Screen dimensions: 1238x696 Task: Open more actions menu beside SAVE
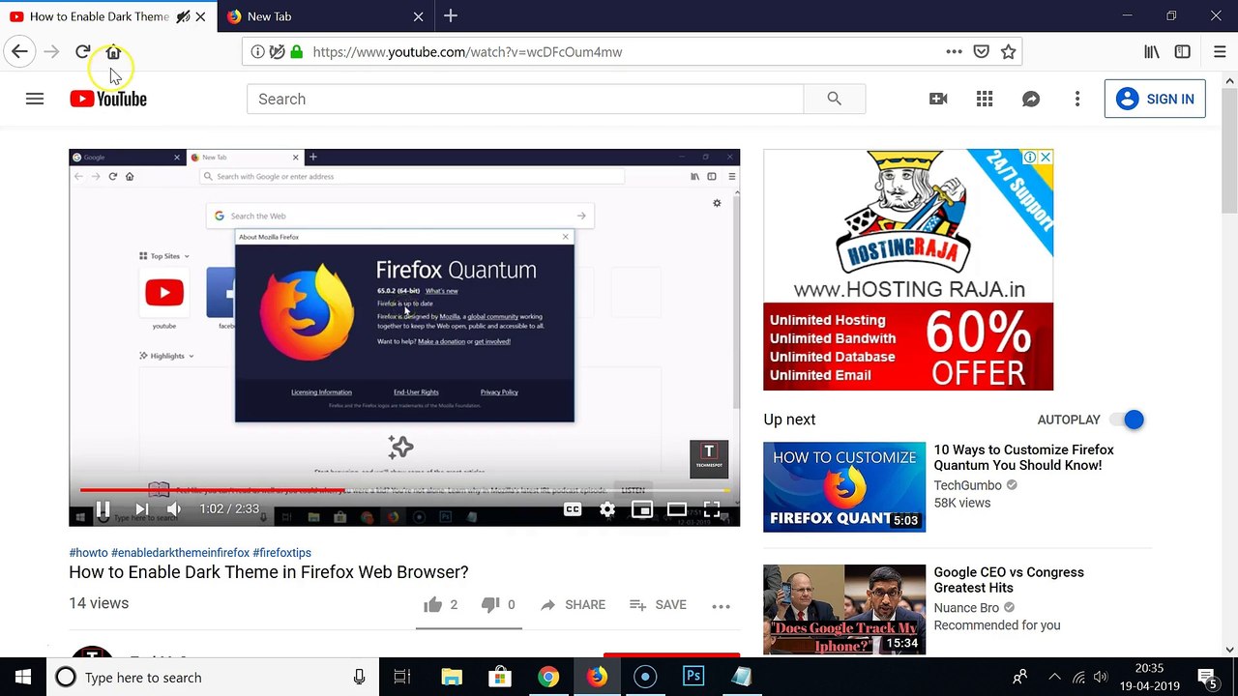tap(721, 606)
